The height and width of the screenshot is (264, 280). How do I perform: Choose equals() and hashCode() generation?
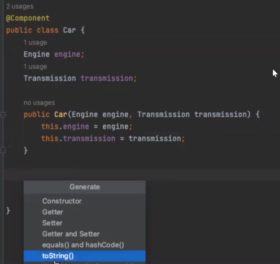83,245
